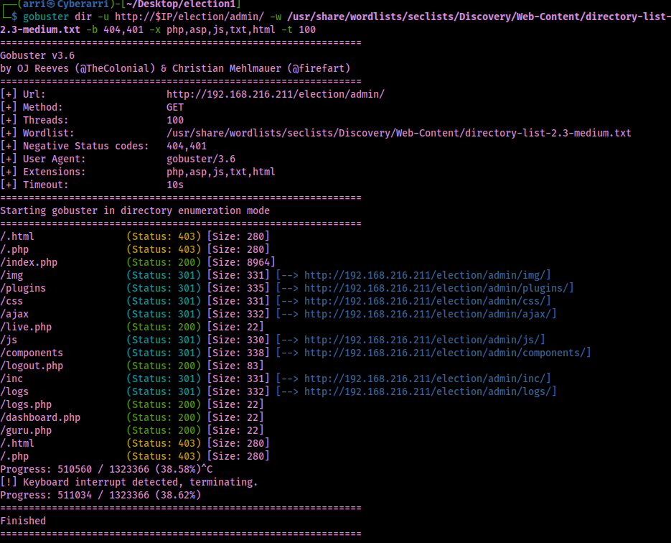The width and height of the screenshot is (671, 543).
Task: Open the /election/admin/img/ redirect URL
Action: [427, 275]
